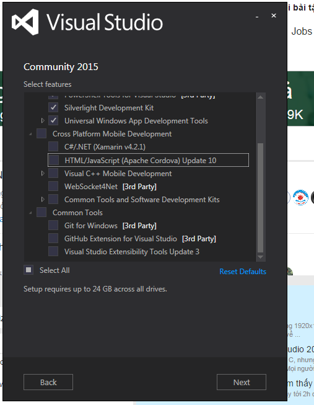Click the feature list scroll down arrow
This screenshot has height=405, width=314.
pos(260,257)
